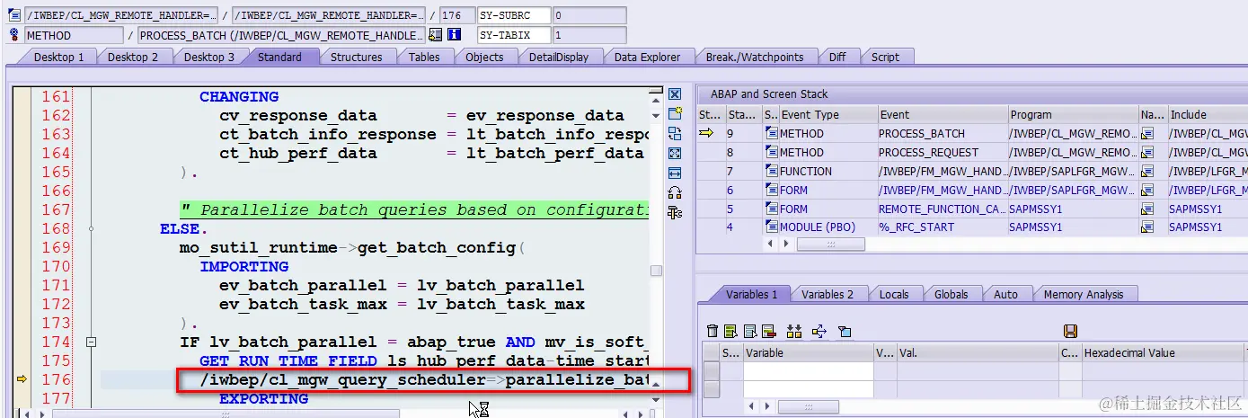Click the trash icon in the Variables toolbar
Viewport: 1248px width, 418px height.
pyautogui.click(x=713, y=331)
